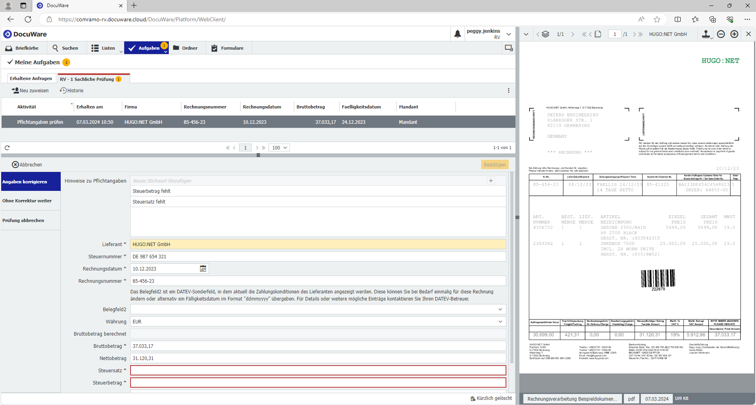Refresh the task list
756x405 pixels.
7,148
